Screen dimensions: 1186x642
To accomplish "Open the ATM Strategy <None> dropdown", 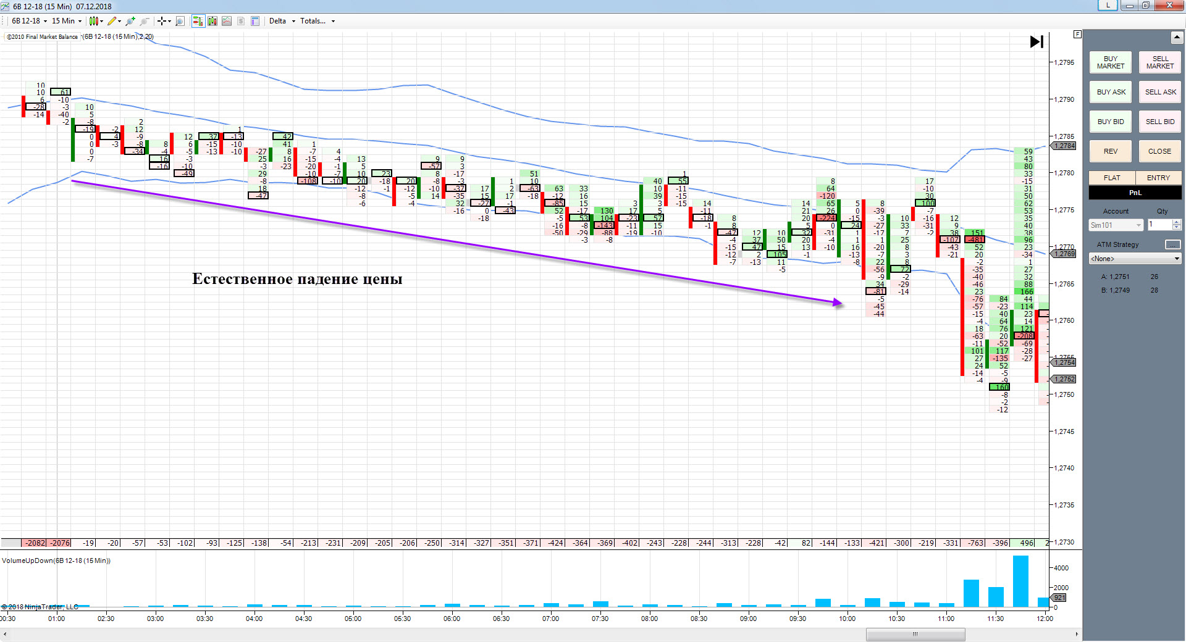I will point(1135,259).
